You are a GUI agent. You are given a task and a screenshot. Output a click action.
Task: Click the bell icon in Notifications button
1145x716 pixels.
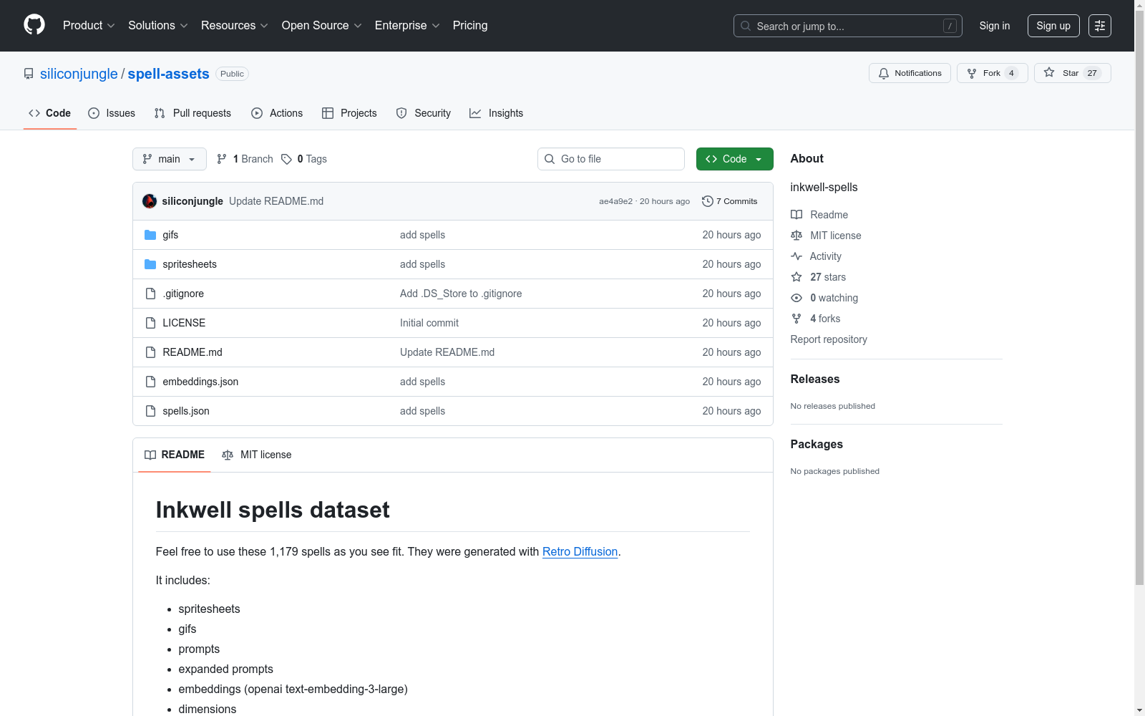[884, 73]
